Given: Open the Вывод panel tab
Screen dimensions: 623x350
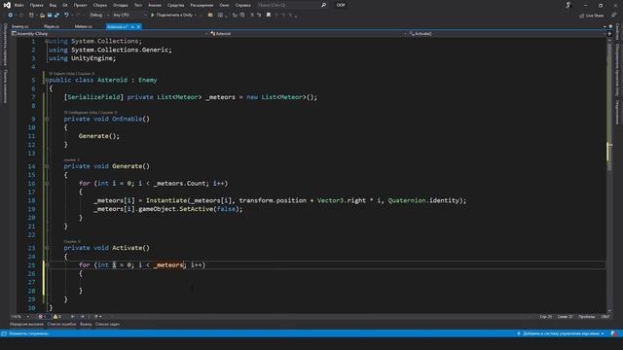Looking at the screenshot, I should (x=86, y=324).
